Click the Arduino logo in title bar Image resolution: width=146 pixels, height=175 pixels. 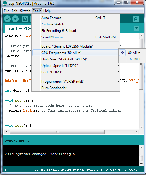pyautogui.click(x=5, y=4)
